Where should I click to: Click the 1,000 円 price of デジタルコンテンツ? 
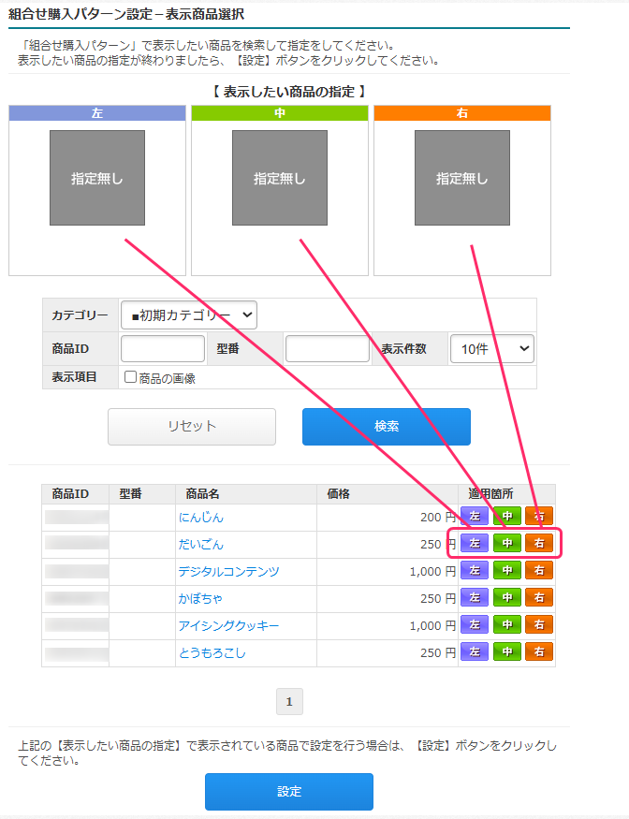(432, 571)
